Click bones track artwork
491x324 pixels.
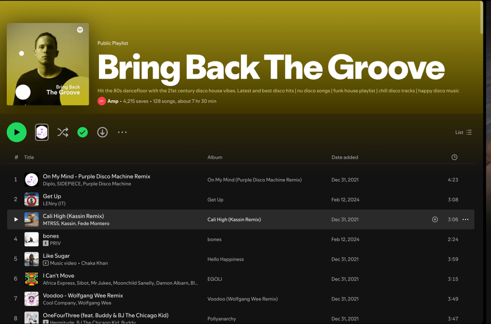pos(32,239)
